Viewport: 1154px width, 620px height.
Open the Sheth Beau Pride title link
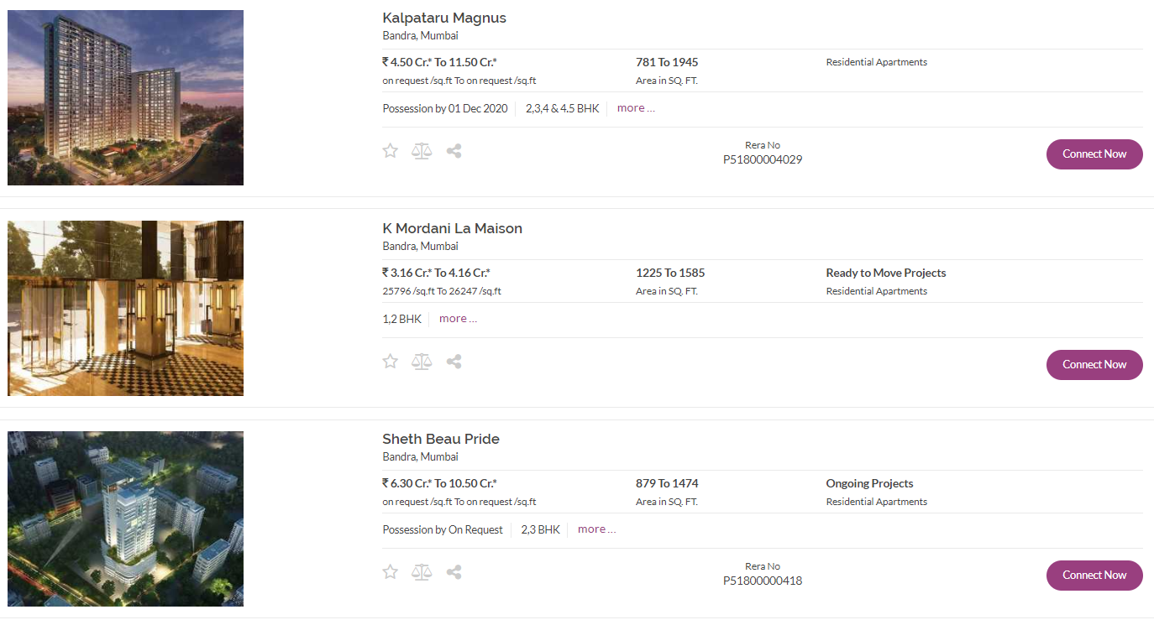tap(441, 439)
